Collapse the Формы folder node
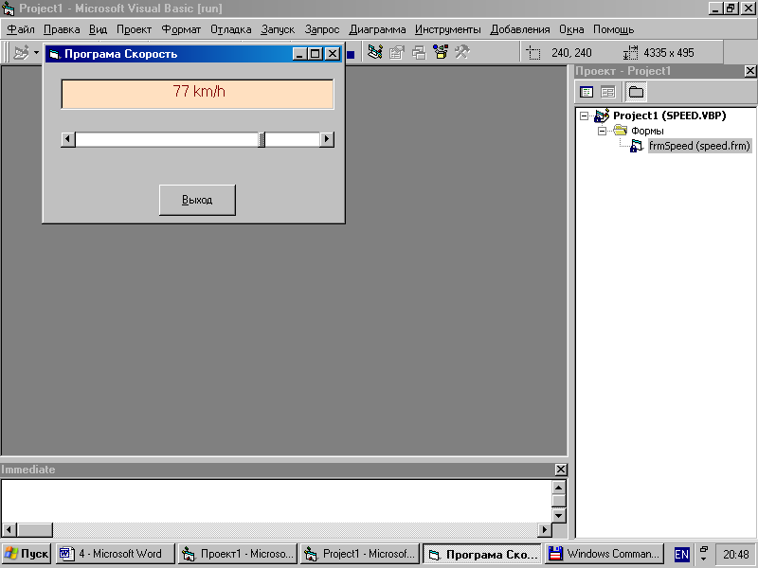The image size is (758, 568). click(x=602, y=131)
